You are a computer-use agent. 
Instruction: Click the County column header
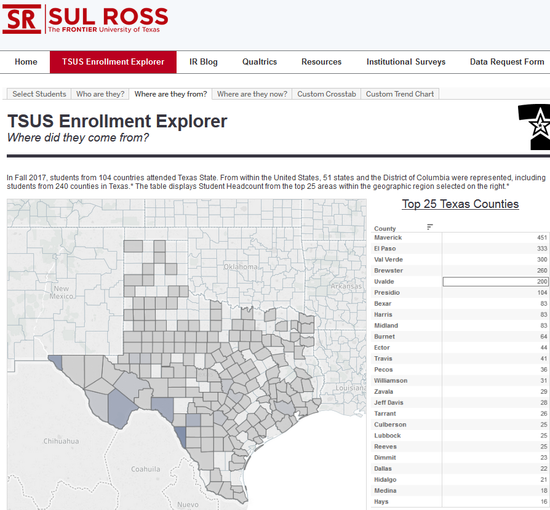point(385,229)
